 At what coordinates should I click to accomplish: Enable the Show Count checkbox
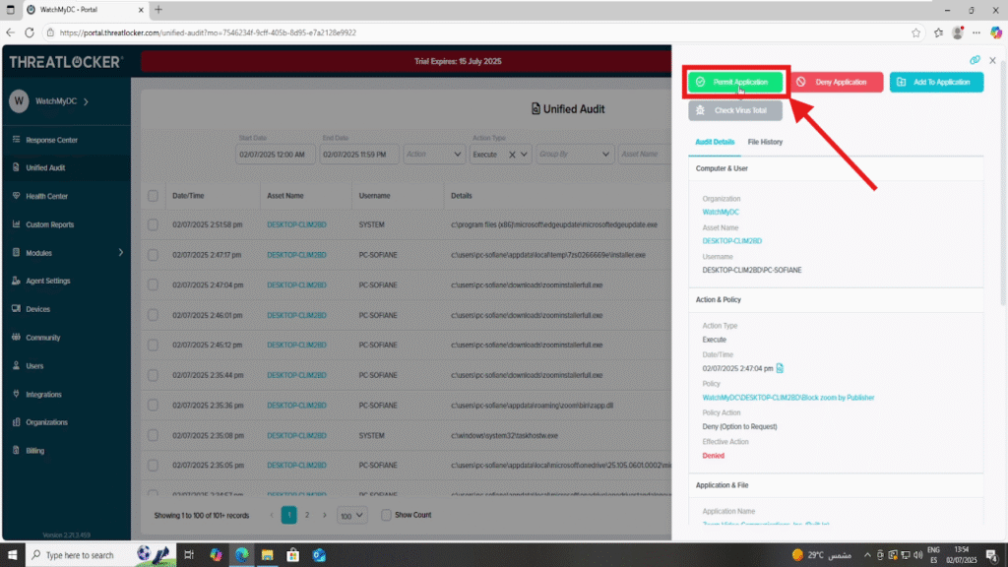tap(386, 515)
